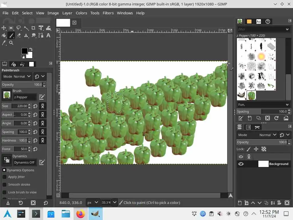Image resolution: width=293 pixels, height=220 pixels.
Task: Toggle Lock position and size icon
Action: 256,149
